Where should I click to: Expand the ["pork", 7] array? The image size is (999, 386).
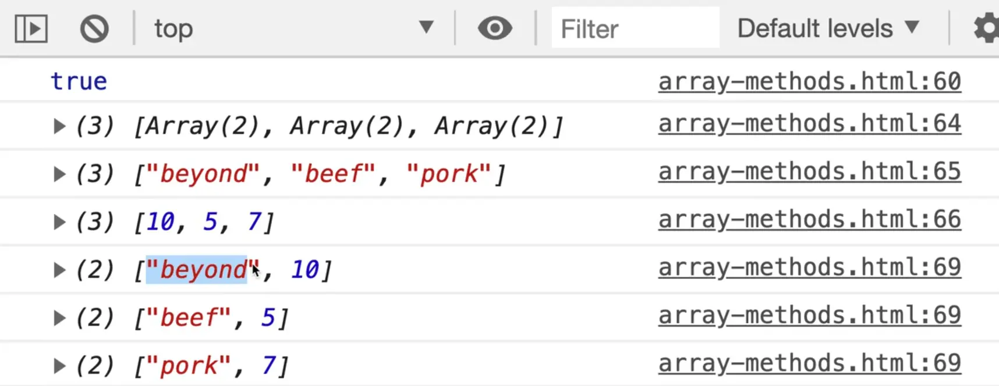tap(59, 366)
